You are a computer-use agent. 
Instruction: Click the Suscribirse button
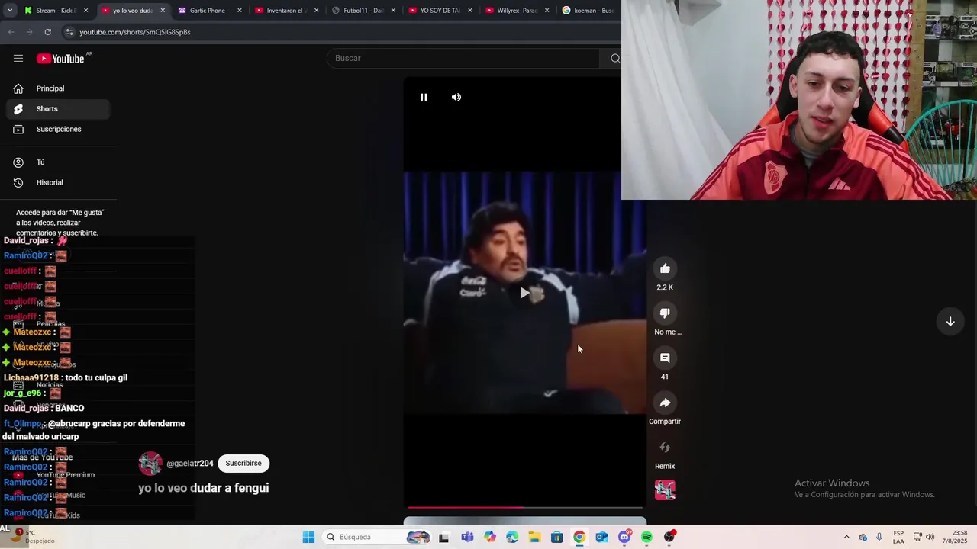tap(243, 464)
